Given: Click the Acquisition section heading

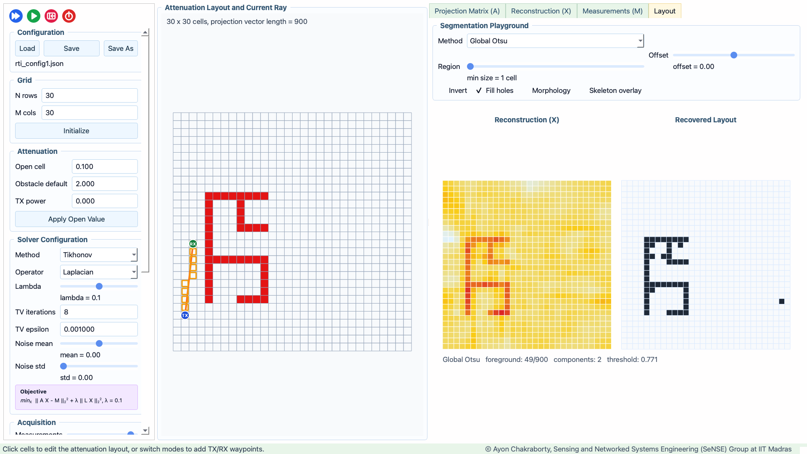Looking at the screenshot, I should click(x=37, y=422).
